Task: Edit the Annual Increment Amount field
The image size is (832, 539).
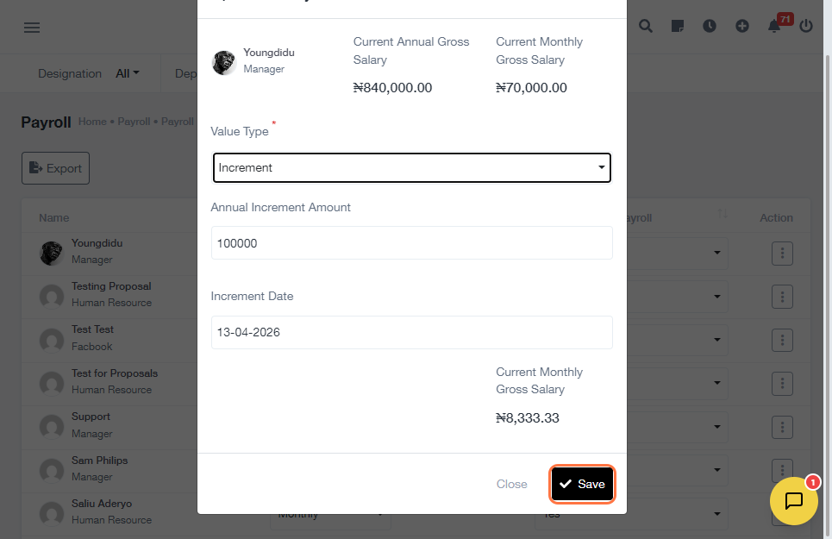Action: pyautogui.click(x=411, y=243)
